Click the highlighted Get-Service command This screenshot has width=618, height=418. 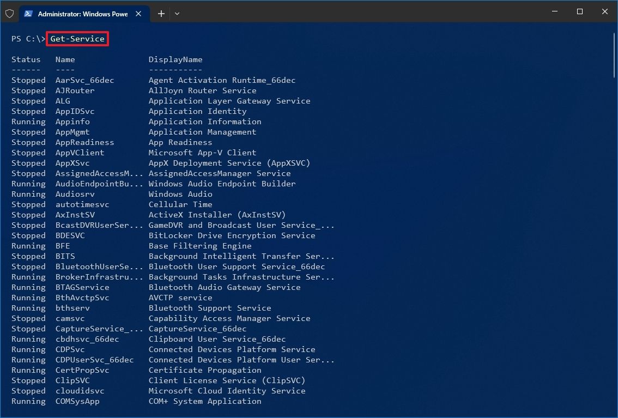click(77, 39)
